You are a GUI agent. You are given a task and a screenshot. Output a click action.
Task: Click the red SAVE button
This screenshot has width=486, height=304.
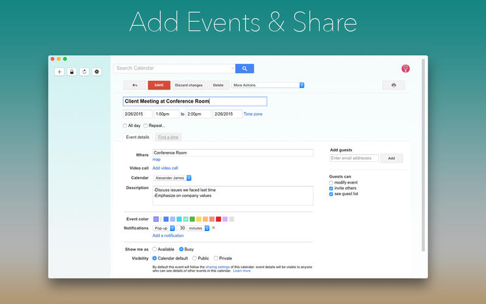click(159, 85)
